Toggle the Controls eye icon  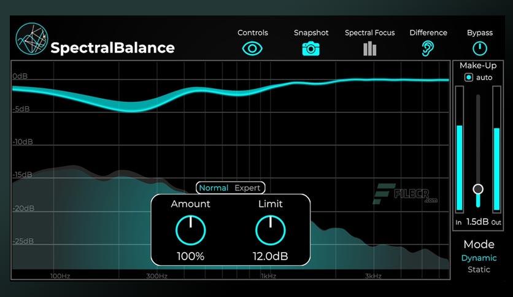pos(252,48)
